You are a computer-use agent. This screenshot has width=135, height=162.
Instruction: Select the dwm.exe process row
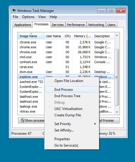[x=66, y=72]
